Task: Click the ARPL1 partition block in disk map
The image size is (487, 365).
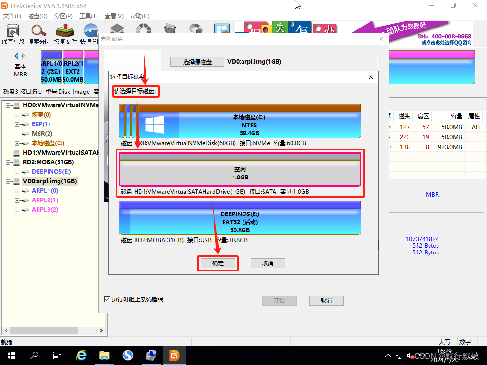Action: point(51,67)
